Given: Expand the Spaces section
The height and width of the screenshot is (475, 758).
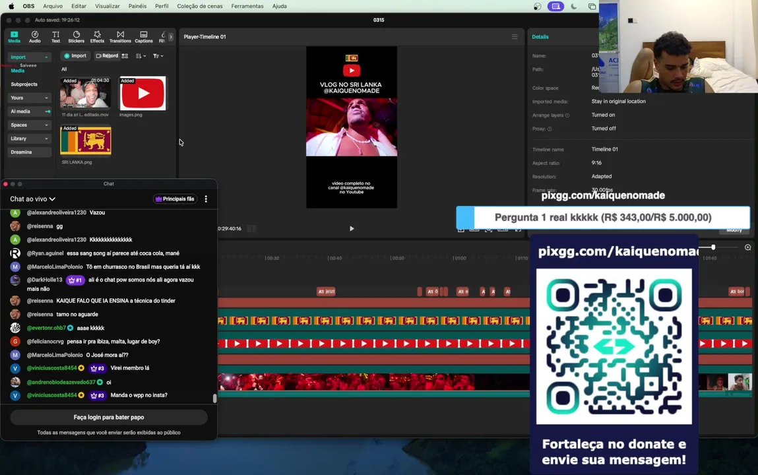Looking at the screenshot, I should pyautogui.click(x=29, y=125).
